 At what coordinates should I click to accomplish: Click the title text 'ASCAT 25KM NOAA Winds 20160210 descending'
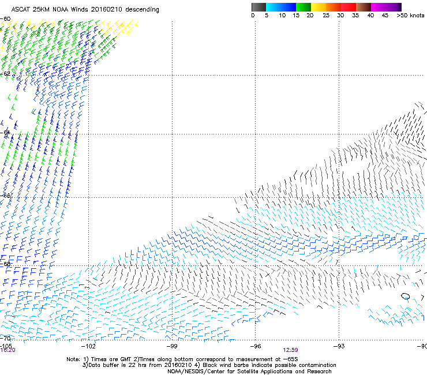click(85, 10)
